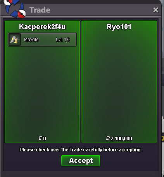Click the Pokedollar icon beside 0
164x177 pixels.
[x=40, y=138]
